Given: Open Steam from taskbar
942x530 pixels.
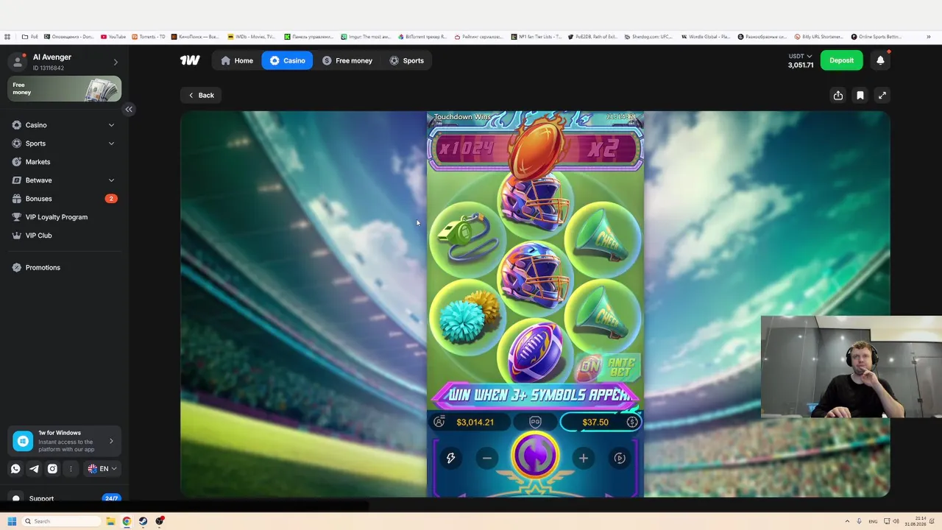Looking at the screenshot, I should click(143, 521).
